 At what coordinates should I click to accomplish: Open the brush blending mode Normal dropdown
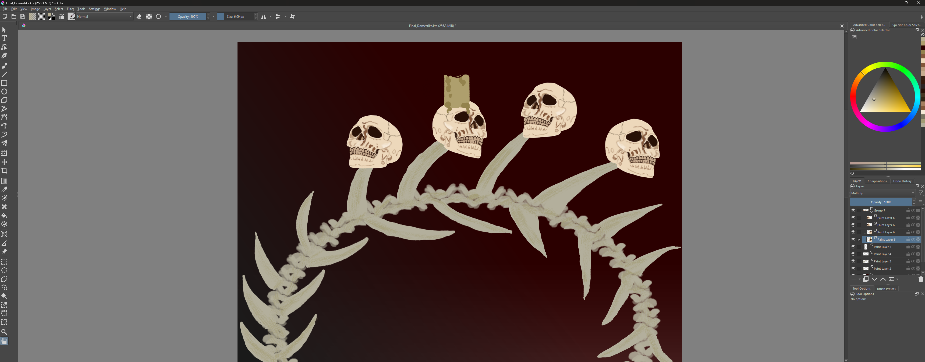tap(104, 16)
